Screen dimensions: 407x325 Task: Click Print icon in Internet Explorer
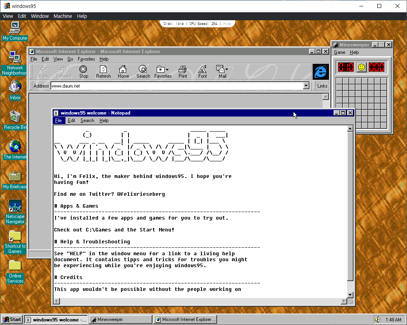182,72
